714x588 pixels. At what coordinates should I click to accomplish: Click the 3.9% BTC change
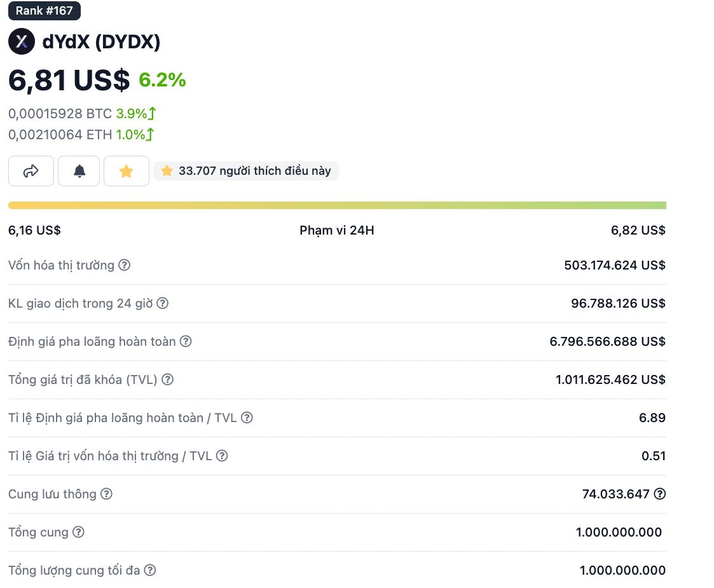click(x=135, y=113)
